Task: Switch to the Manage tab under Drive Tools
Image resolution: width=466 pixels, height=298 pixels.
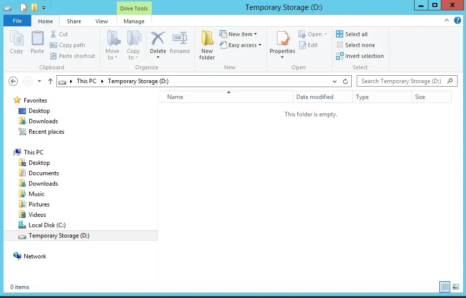Action: point(134,21)
